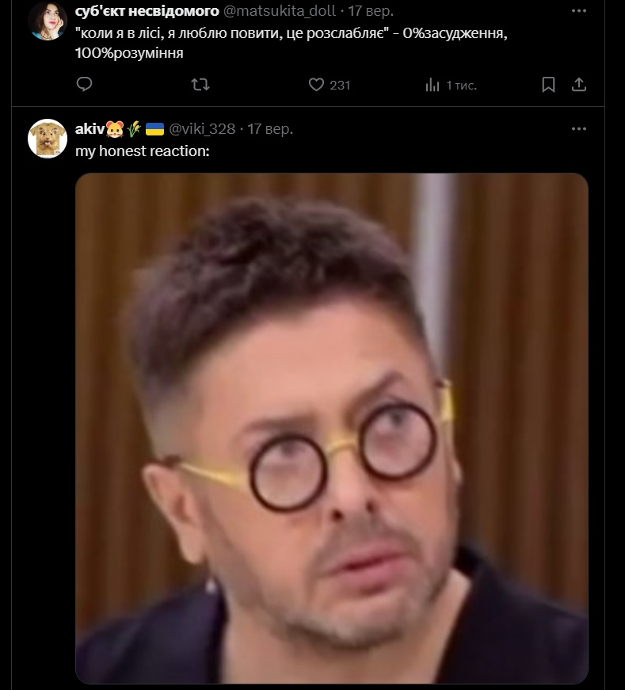Viewport: 625px width, 690px height.
Task: Go to the @matsukita_doll handle
Action: (x=274, y=10)
